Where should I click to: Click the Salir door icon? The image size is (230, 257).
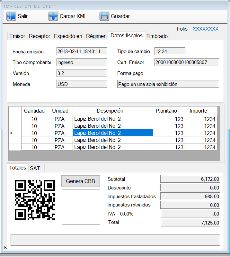tap(11, 16)
